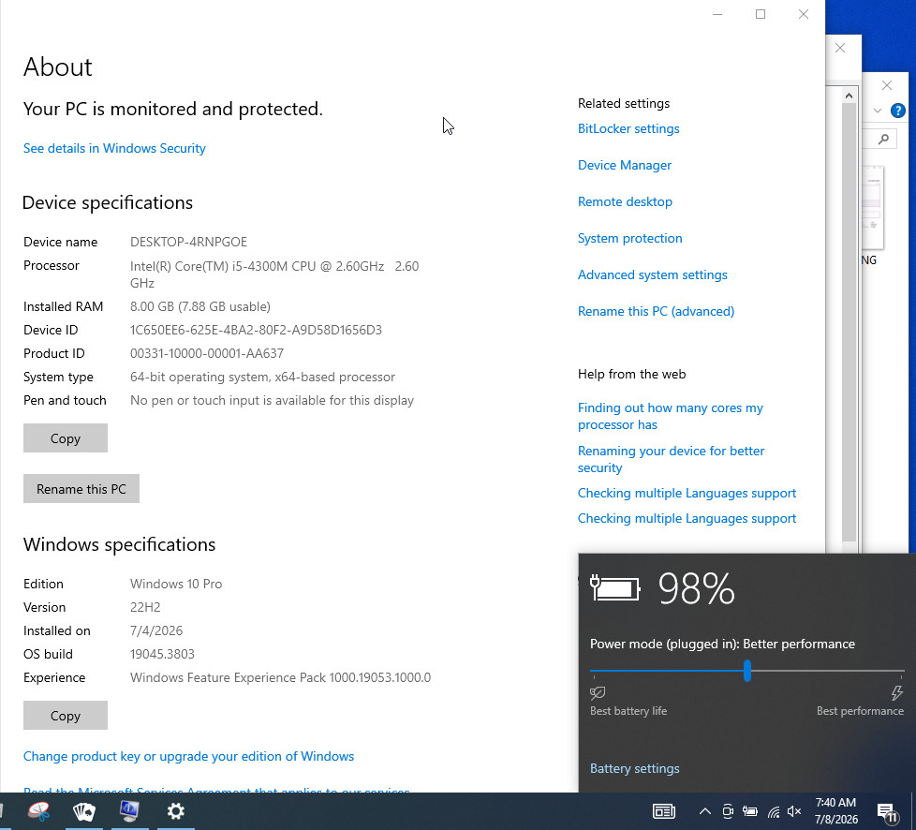Open System protection link
This screenshot has width=916, height=830.
click(x=629, y=239)
